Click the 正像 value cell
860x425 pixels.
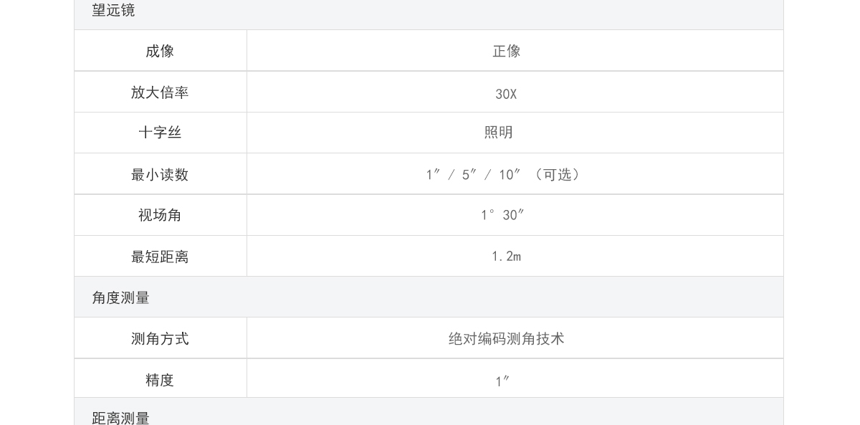click(515, 50)
